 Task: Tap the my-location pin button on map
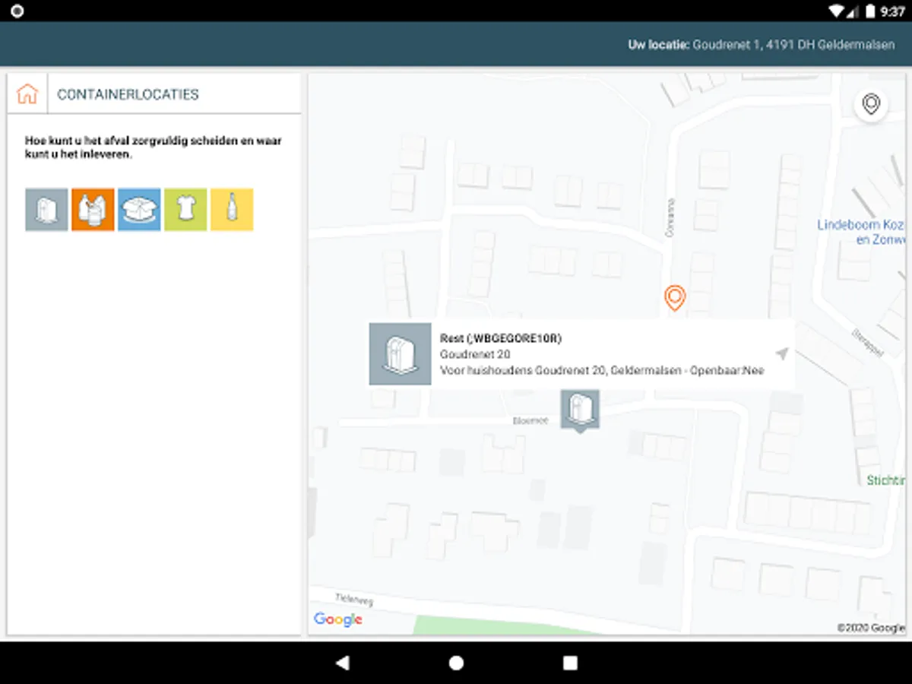pos(871,104)
